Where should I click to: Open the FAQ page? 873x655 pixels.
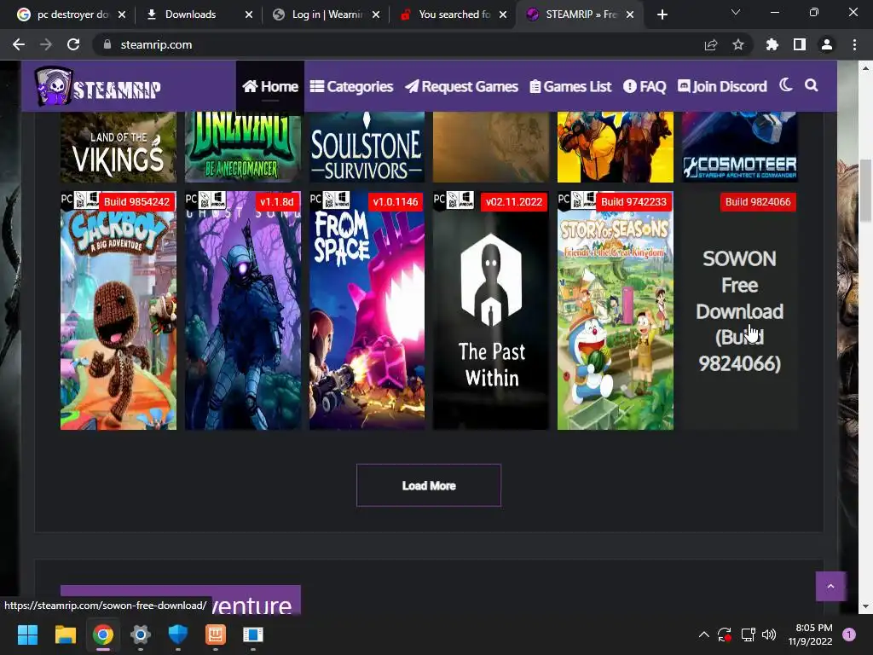point(645,86)
